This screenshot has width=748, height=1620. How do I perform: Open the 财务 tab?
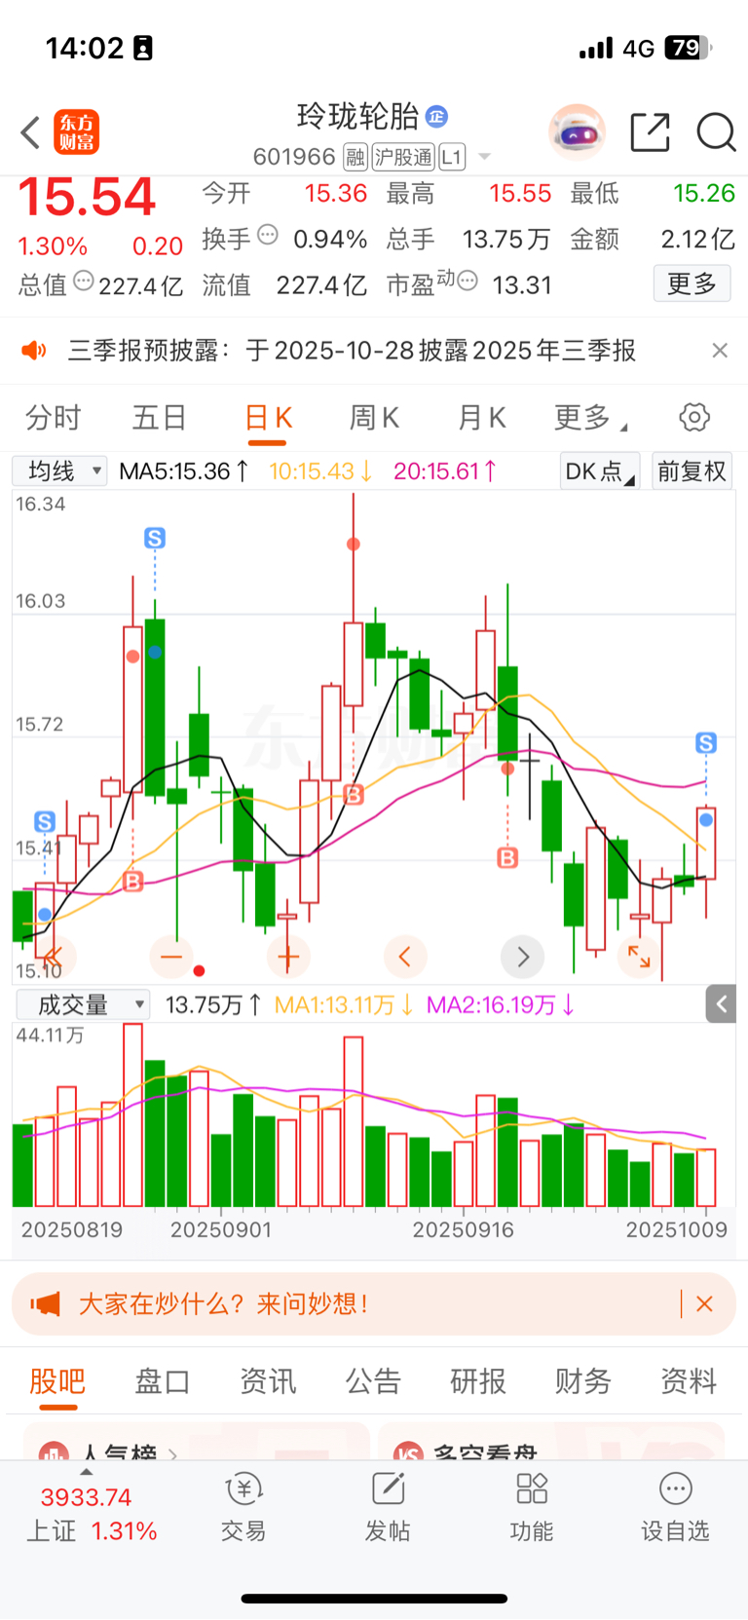pyautogui.click(x=583, y=1381)
